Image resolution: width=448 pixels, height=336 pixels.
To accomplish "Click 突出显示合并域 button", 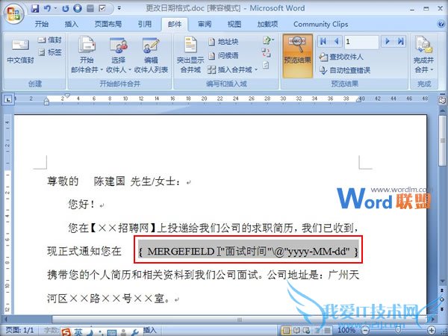I will click(x=190, y=55).
